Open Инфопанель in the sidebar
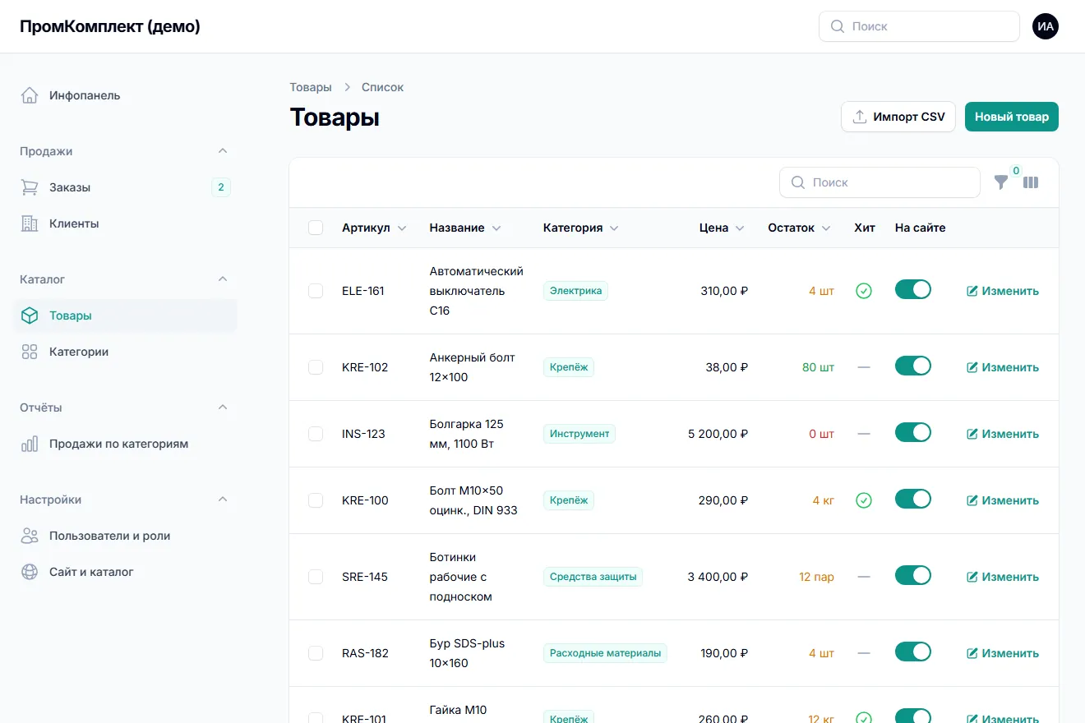Screen dimensions: 1085x723 click(125, 95)
